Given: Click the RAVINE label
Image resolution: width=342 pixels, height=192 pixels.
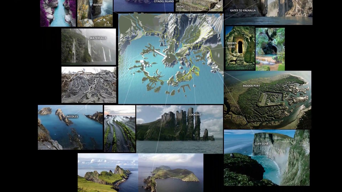Looking at the screenshot, I should (x=98, y=5).
